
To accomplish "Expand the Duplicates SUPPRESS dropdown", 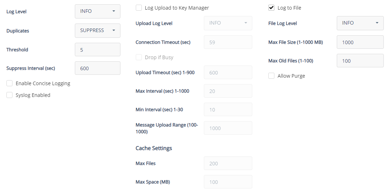I will coord(97,31).
